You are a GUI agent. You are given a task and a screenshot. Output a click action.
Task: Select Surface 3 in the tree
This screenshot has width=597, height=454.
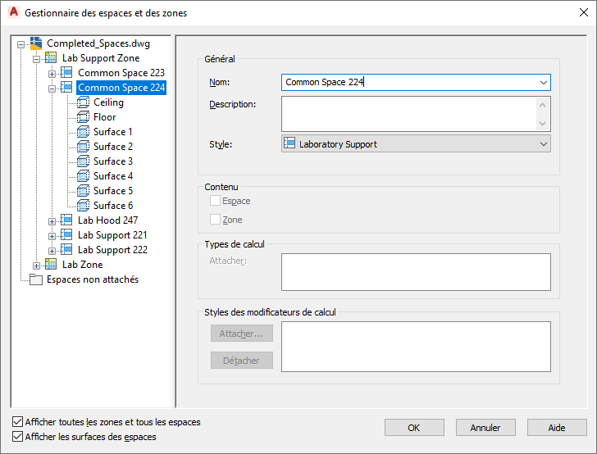pyautogui.click(x=112, y=161)
